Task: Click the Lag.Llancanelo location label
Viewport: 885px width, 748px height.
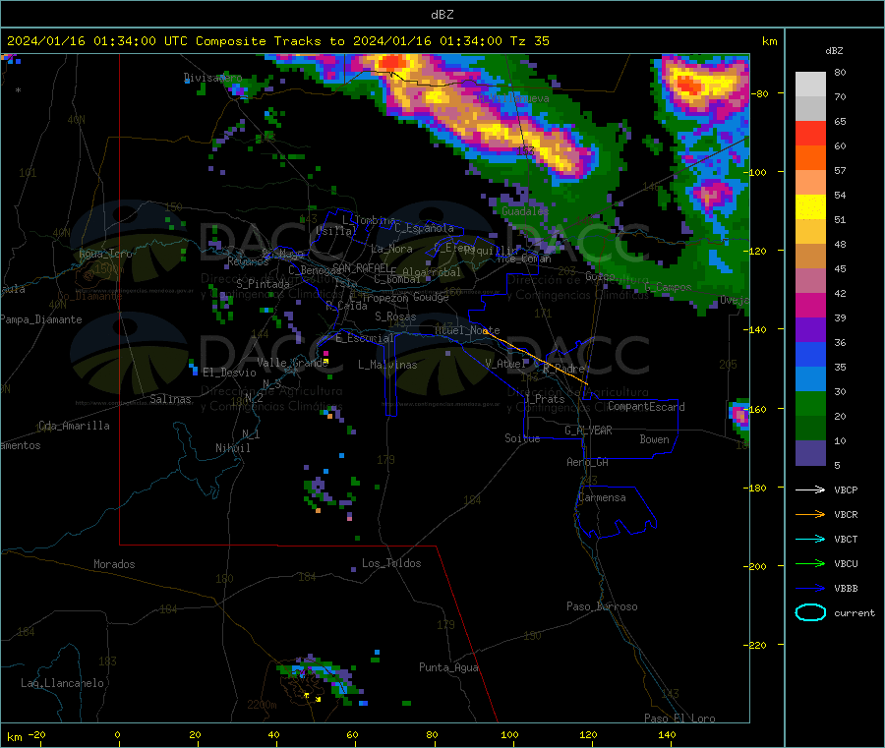Action: pyautogui.click(x=62, y=683)
